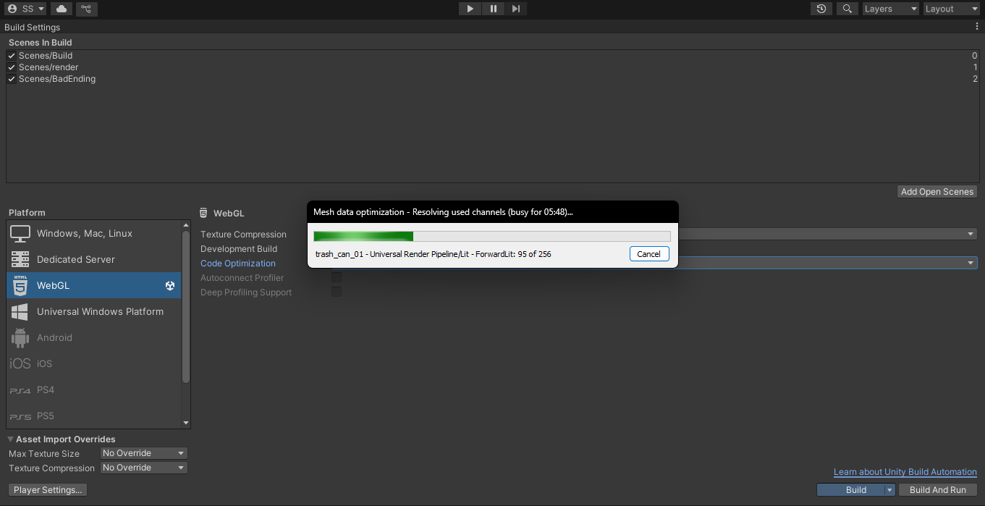Select PS5 platform
Screen dimensions: 985x506
click(94, 416)
